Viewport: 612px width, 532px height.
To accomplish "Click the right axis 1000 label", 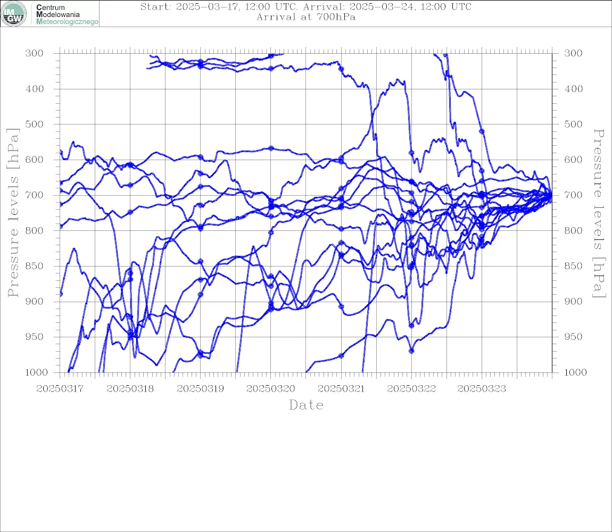I will [x=575, y=372].
